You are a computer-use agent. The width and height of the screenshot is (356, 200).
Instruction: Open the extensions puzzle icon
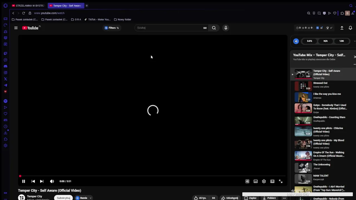point(342,13)
